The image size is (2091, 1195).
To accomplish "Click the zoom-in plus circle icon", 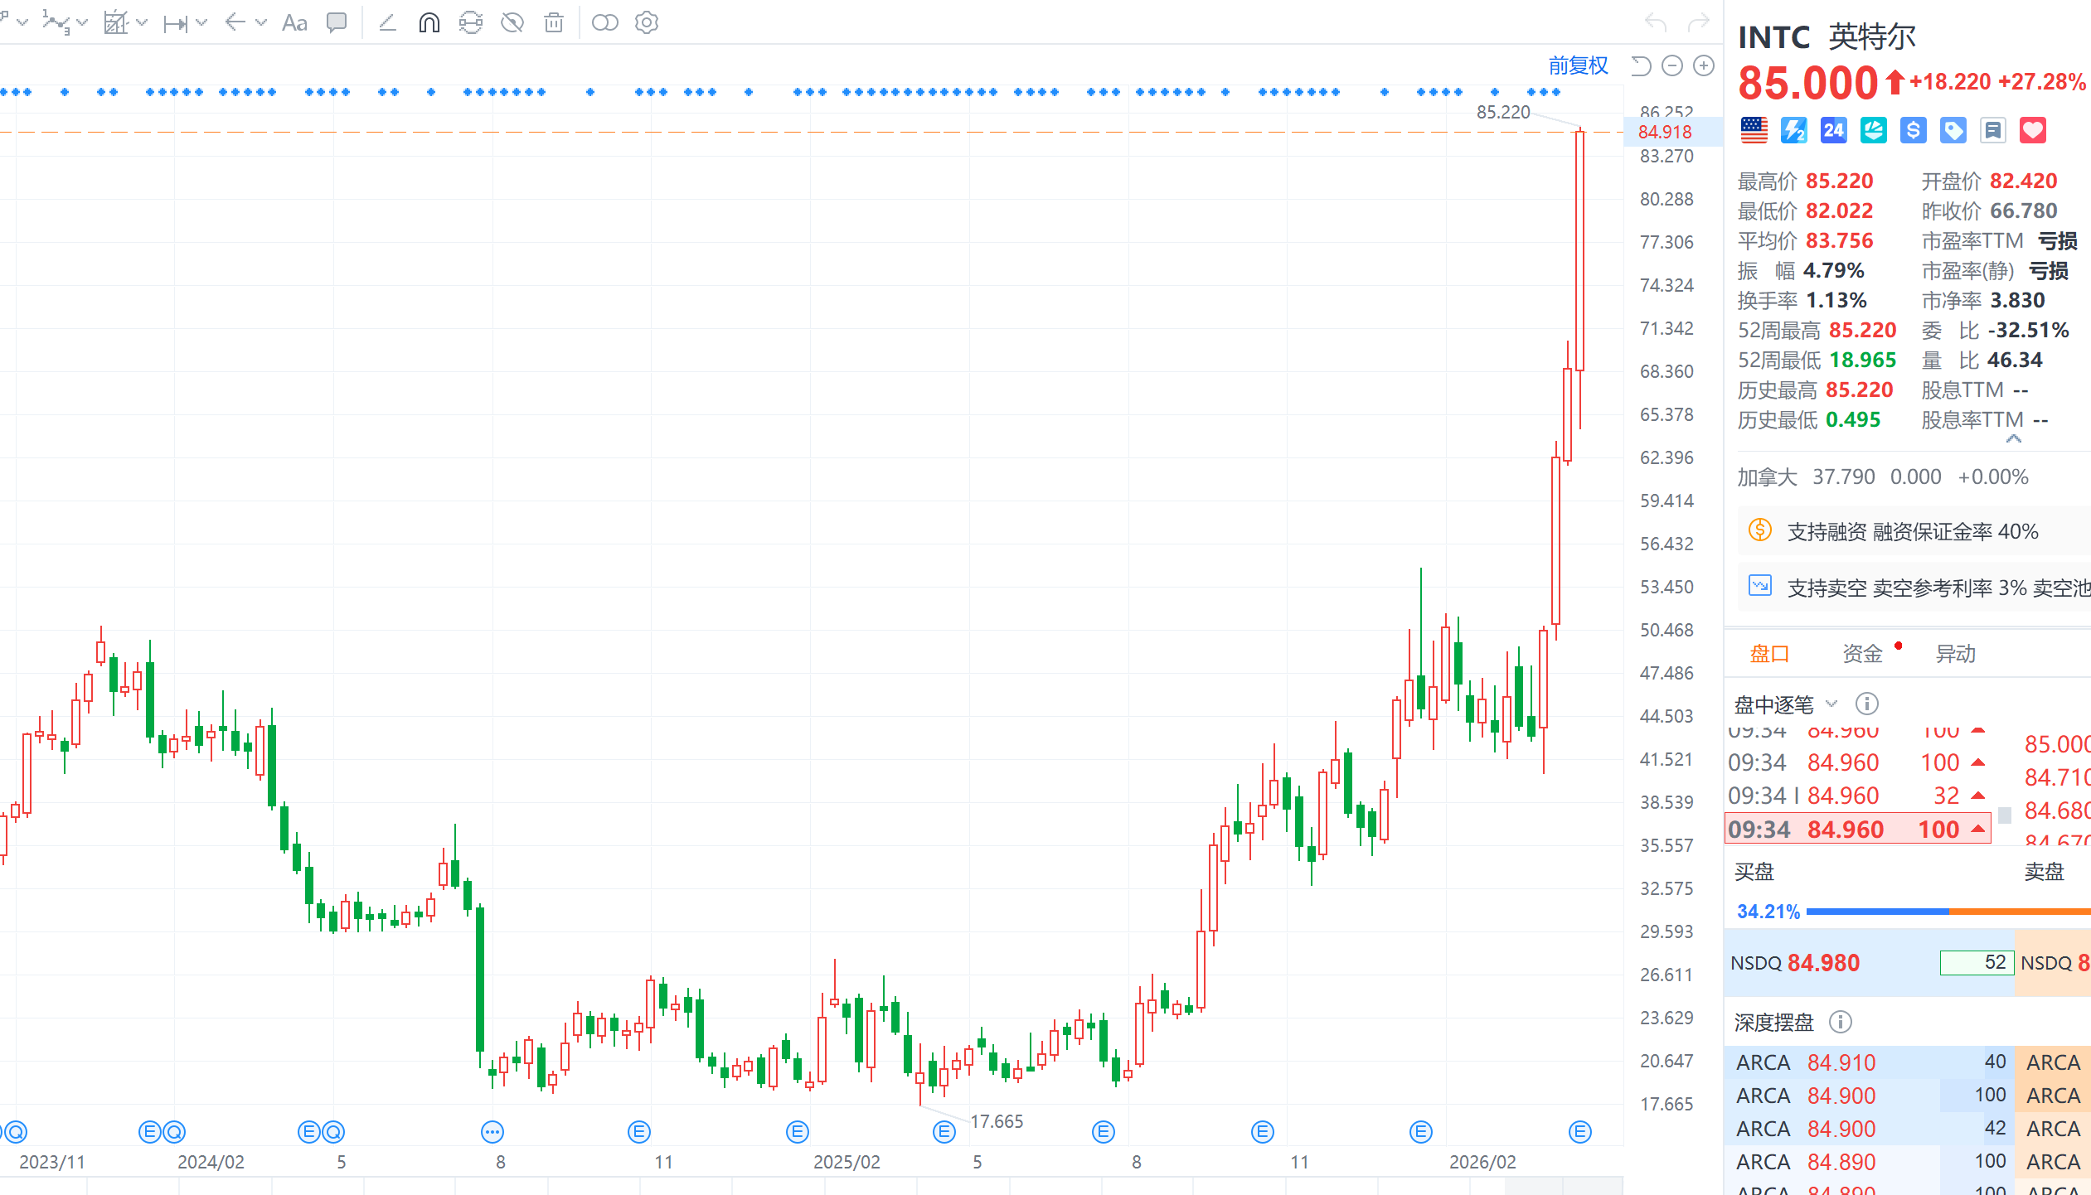I will click(x=1704, y=65).
